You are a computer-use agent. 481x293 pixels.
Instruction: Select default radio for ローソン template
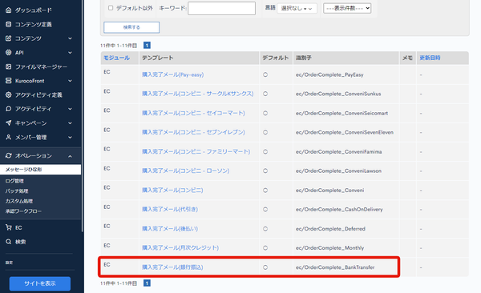(265, 171)
